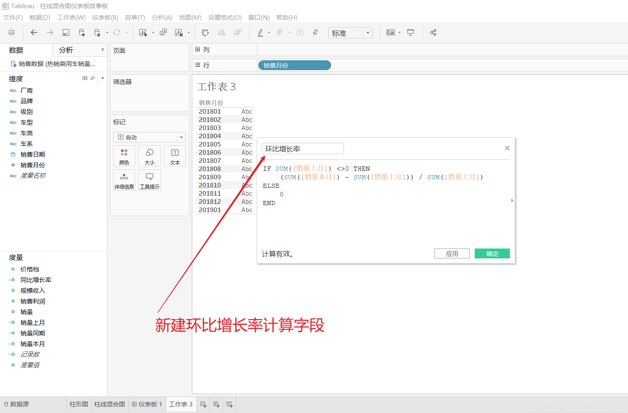Click the Detail marks card button
The image size is (628, 413).
(x=124, y=180)
